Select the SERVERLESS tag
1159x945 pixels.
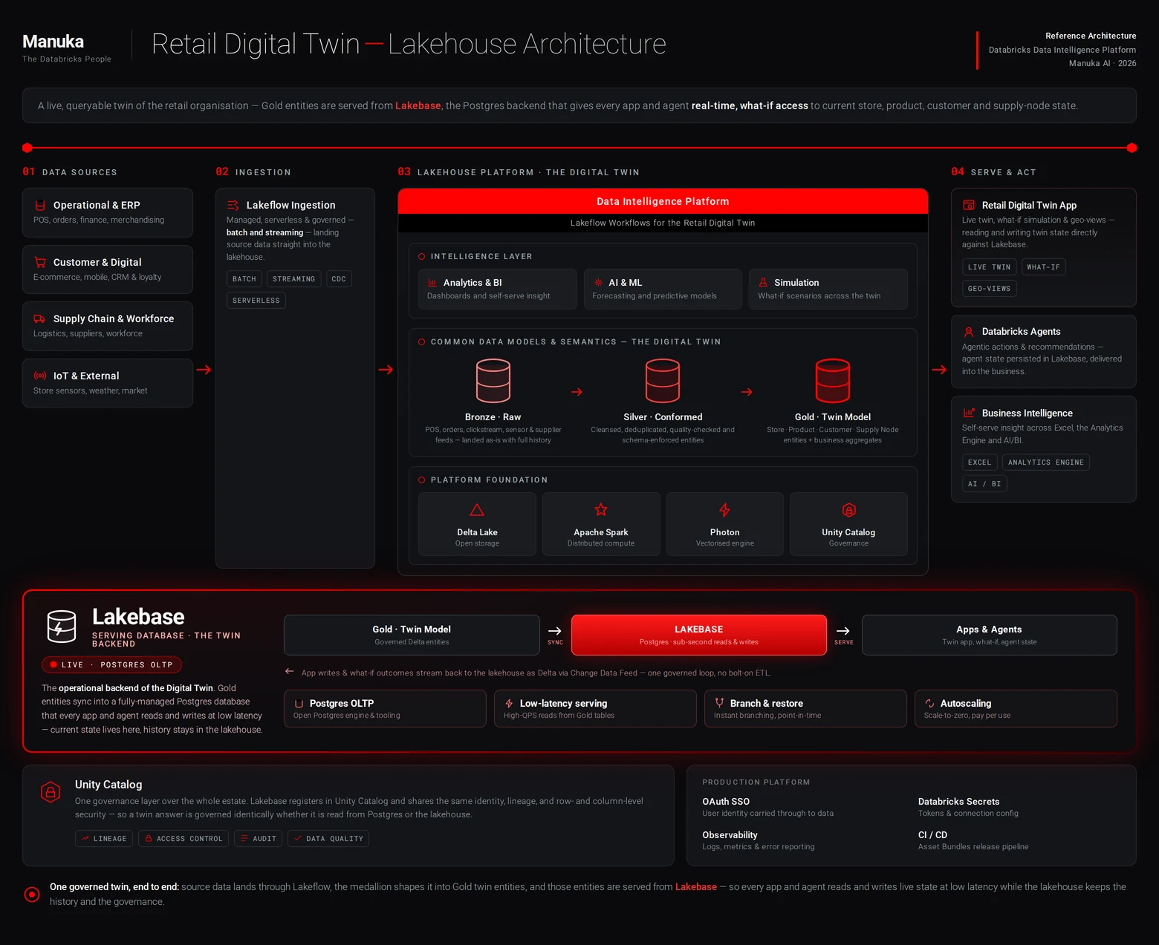point(256,301)
